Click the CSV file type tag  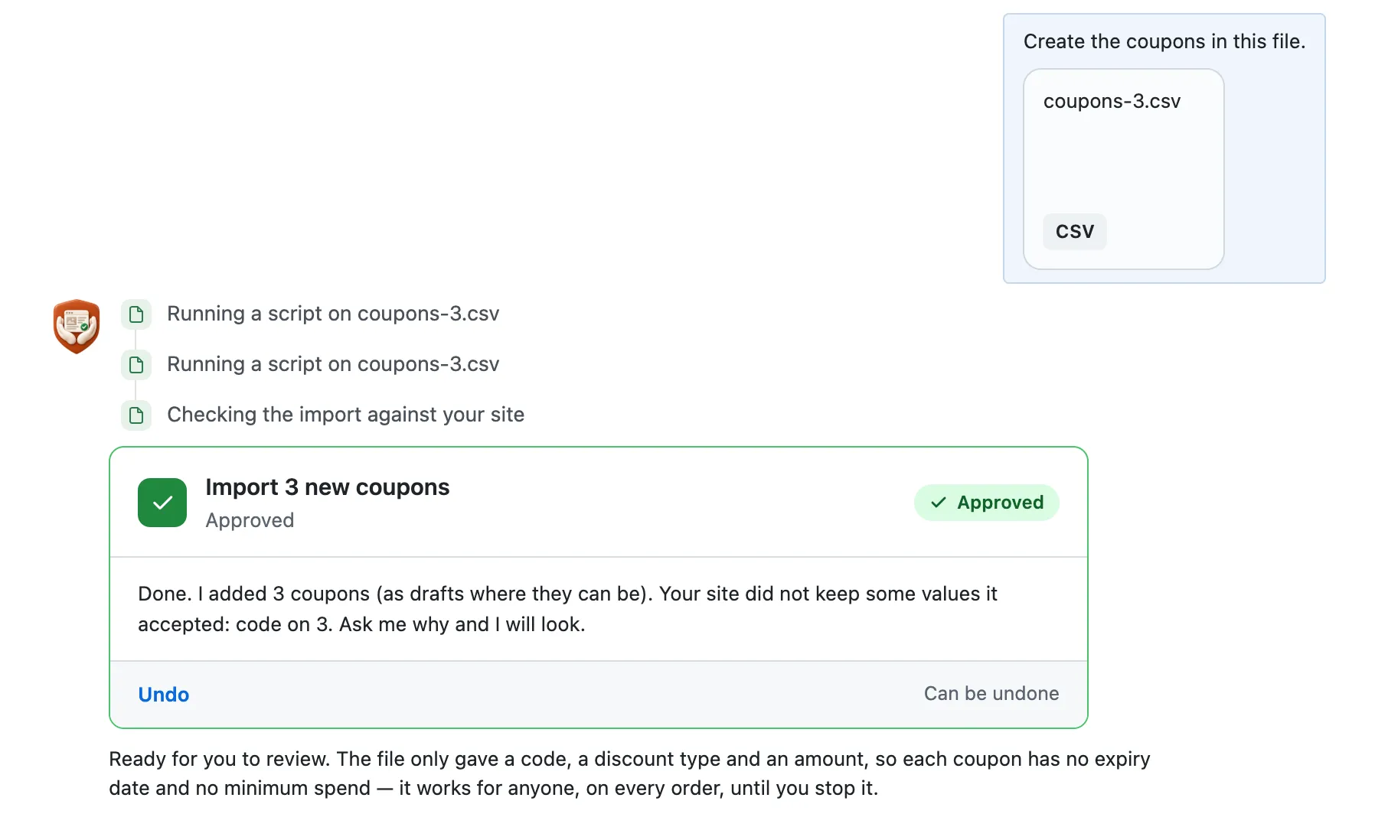point(1074,231)
